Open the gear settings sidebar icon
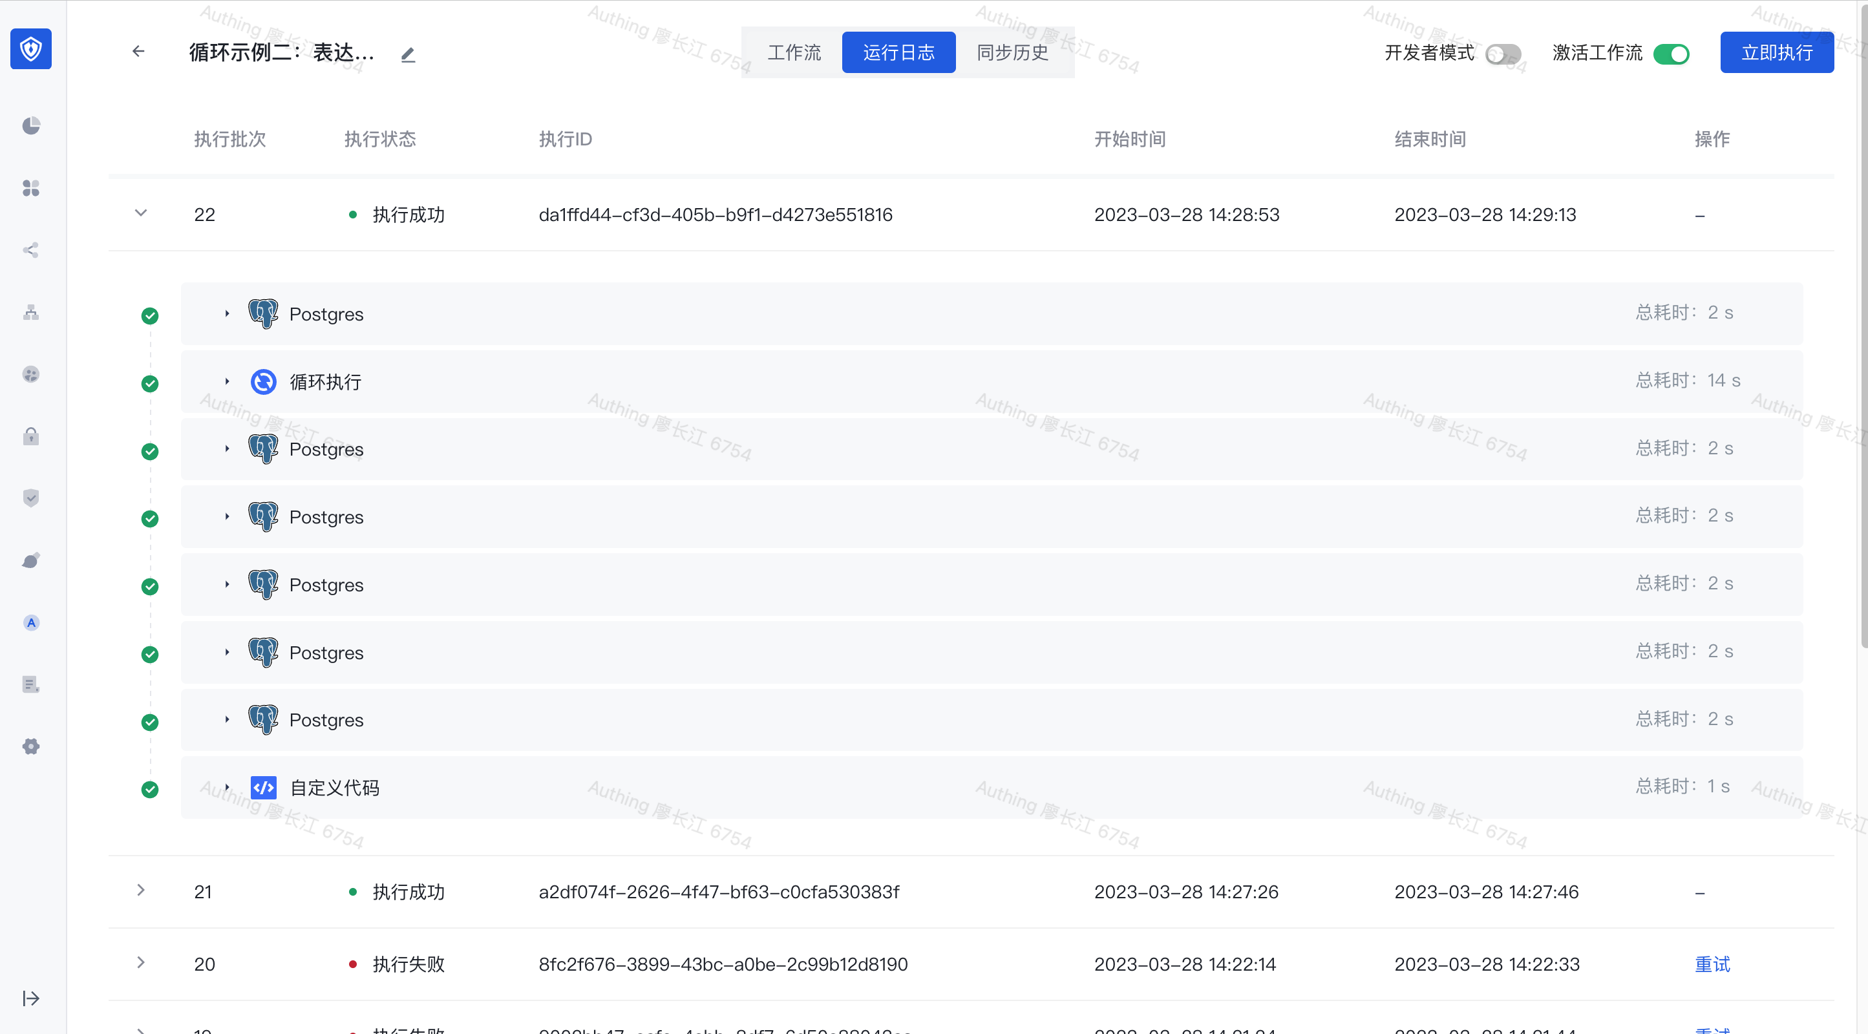1868x1034 pixels. [30, 746]
